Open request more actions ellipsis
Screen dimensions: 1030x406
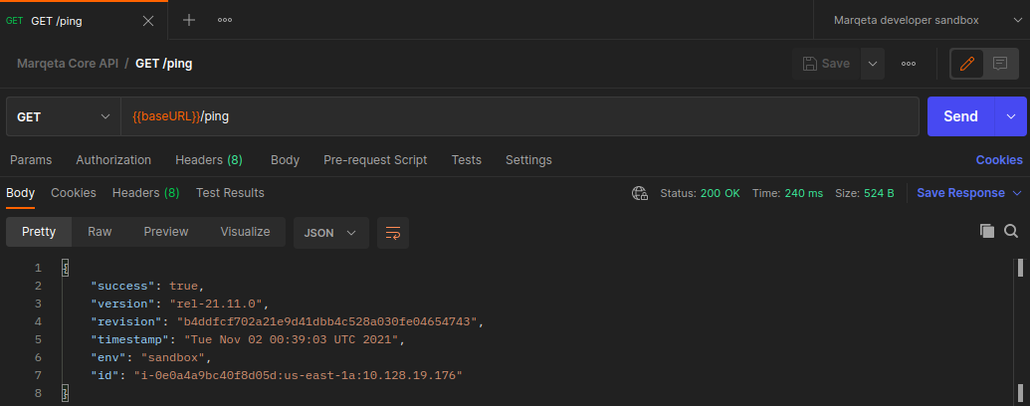tap(908, 64)
